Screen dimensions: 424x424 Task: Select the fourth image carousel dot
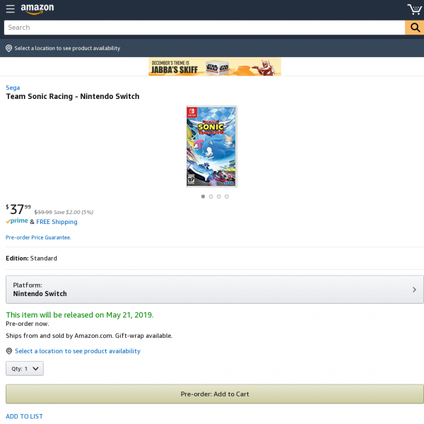[227, 196]
